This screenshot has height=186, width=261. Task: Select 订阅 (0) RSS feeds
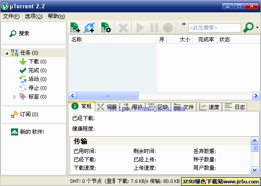[25, 114]
